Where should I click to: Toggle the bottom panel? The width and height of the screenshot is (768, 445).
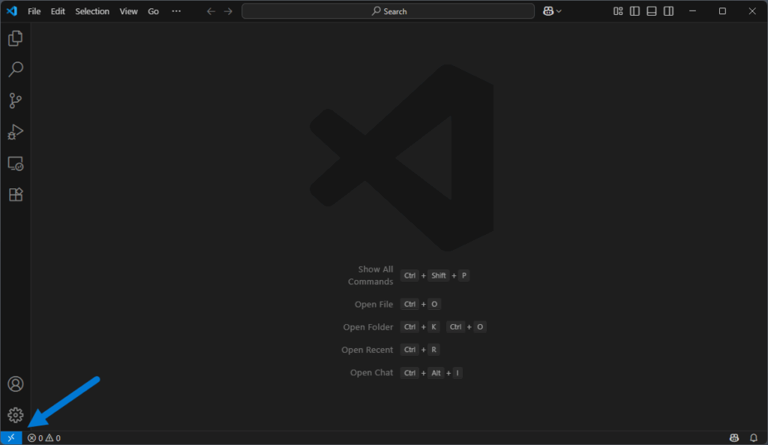(x=652, y=11)
